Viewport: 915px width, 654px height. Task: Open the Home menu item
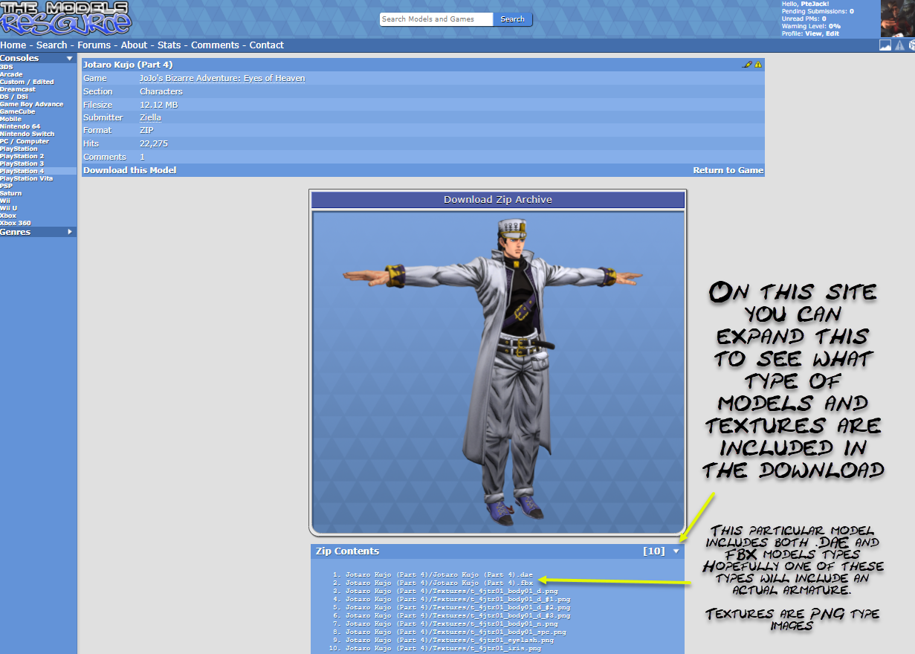tap(13, 45)
